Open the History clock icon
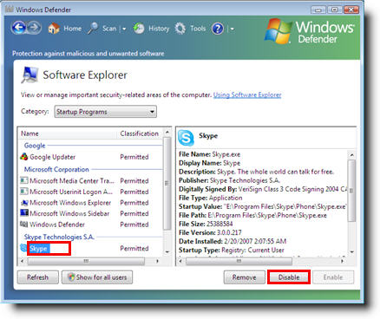The height and width of the screenshot is (319, 380). pos(139,29)
